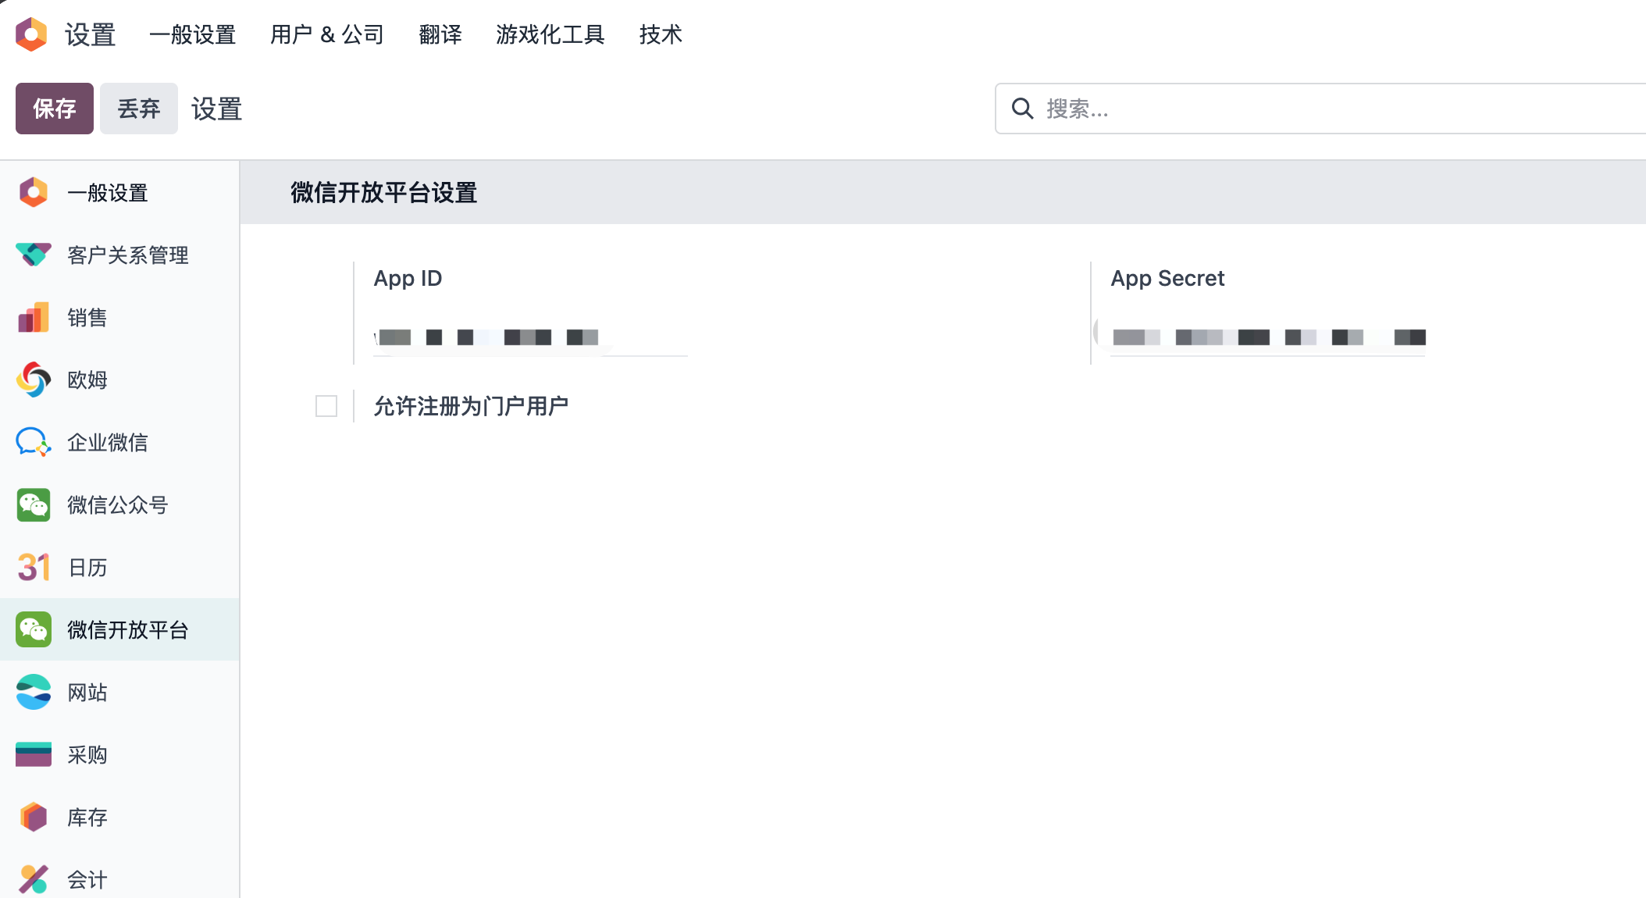Select the 企业微信 chat bubble icon
The image size is (1646, 898).
tap(33, 443)
